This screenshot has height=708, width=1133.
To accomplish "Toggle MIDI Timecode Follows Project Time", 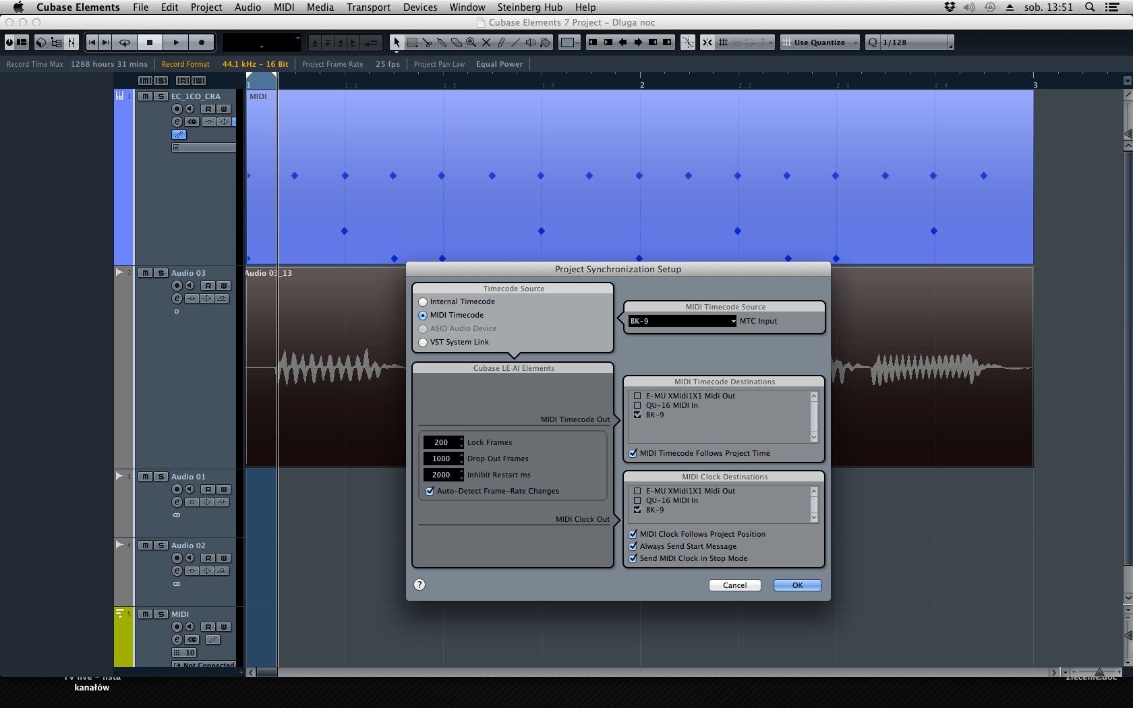I will coord(633,454).
